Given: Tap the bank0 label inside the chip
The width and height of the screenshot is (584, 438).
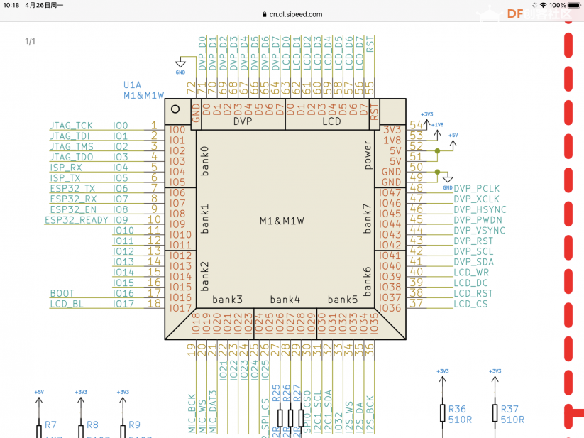Looking at the screenshot, I should [204, 161].
